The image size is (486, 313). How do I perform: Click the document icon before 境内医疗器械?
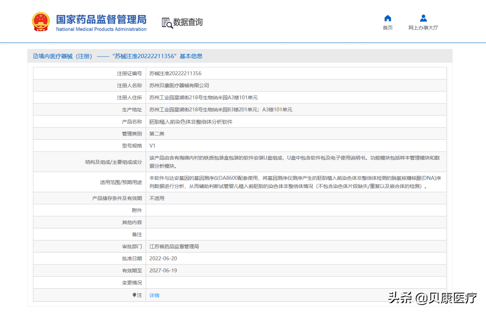coord(36,56)
